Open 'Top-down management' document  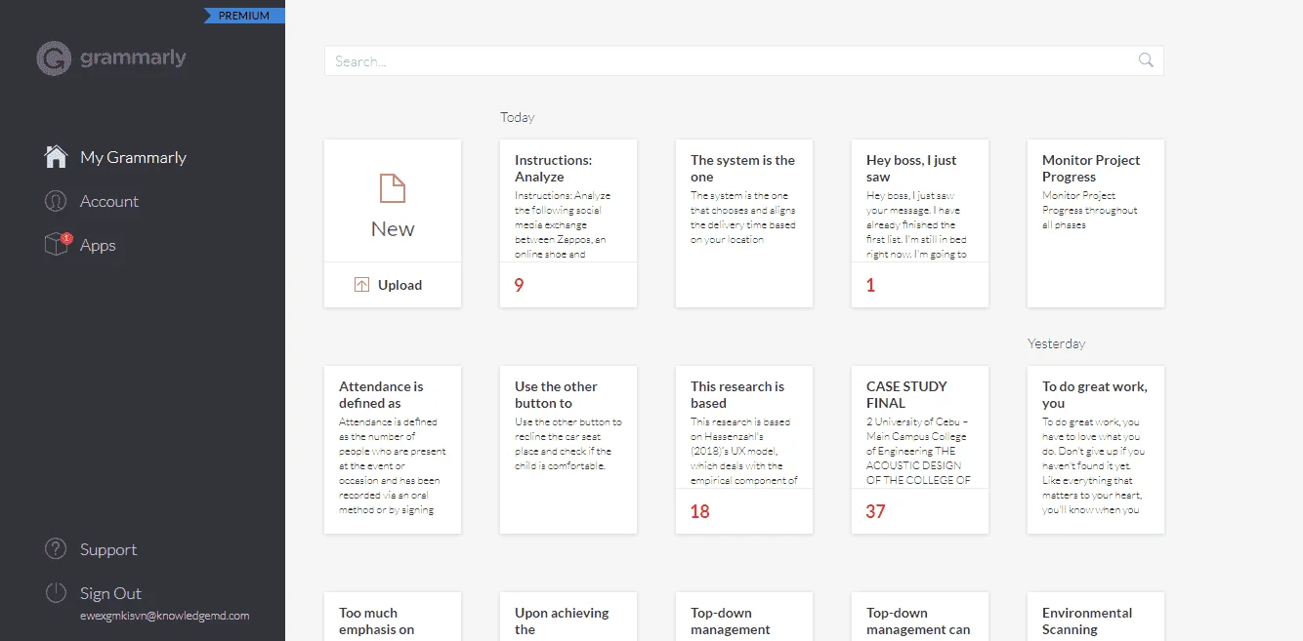tap(744, 617)
